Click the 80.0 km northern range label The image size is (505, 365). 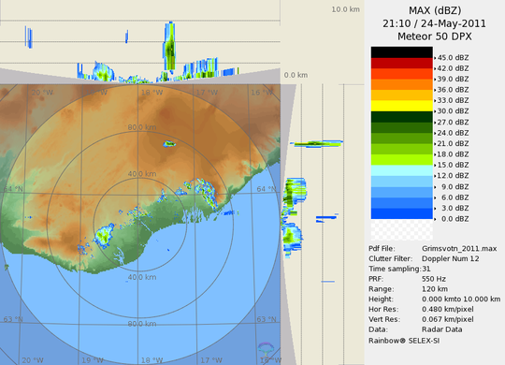pos(142,127)
